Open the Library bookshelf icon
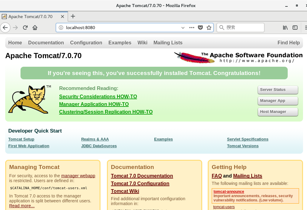Image resolution: width=307 pixels, height=210 pixels. tap(285, 28)
